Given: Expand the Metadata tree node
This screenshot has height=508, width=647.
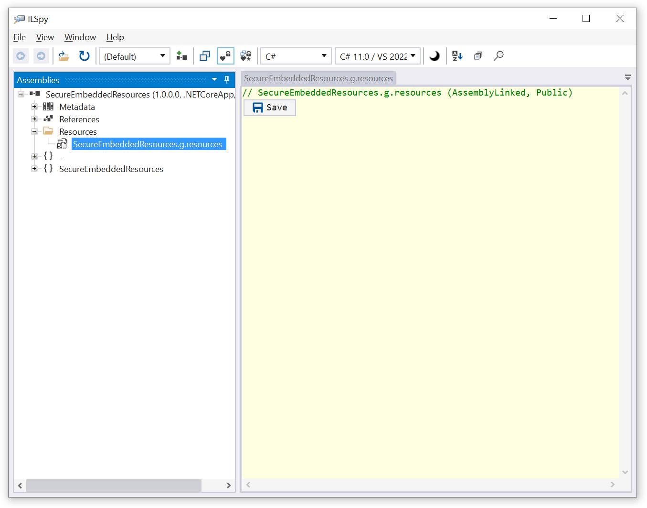Looking at the screenshot, I should [x=34, y=107].
